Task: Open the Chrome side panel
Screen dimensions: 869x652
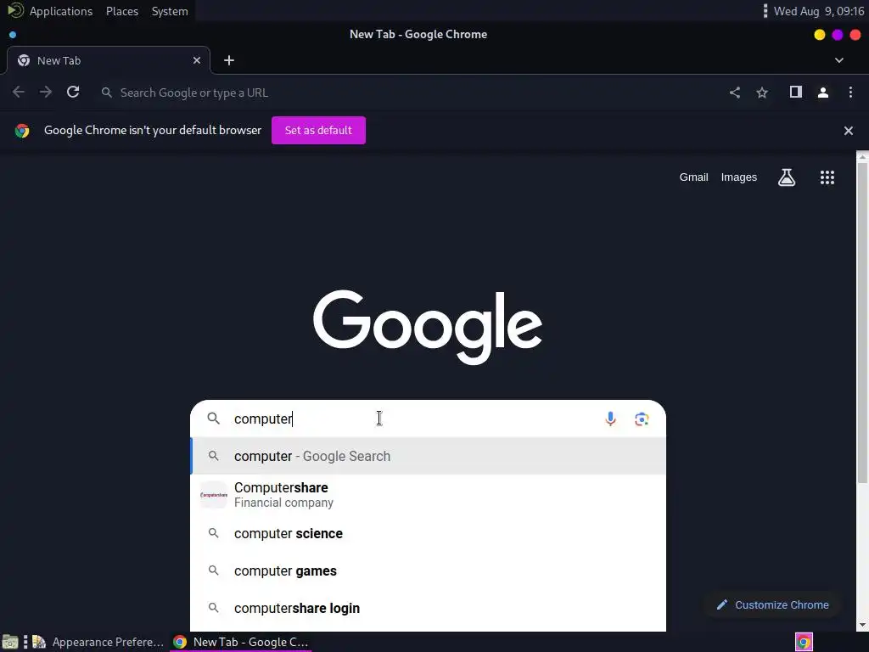Action: tap(796, 92)
